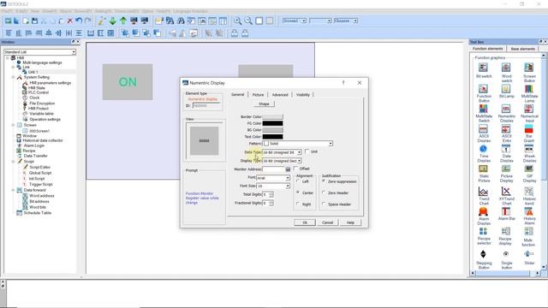This screenshot has height=308, width=548.
Task: Click the zoom in magnifier toolbar icon
Action: click(238, 21)
